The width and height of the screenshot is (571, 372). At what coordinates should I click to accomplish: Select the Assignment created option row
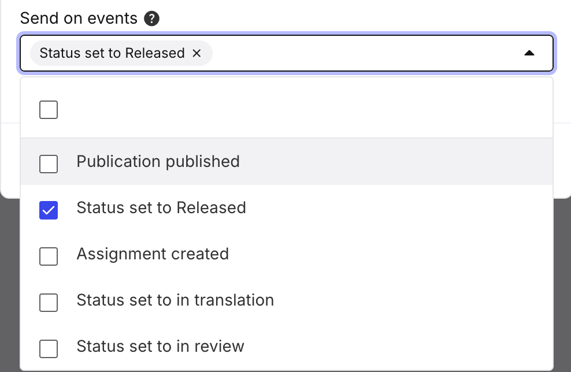[x=153, y=254]
